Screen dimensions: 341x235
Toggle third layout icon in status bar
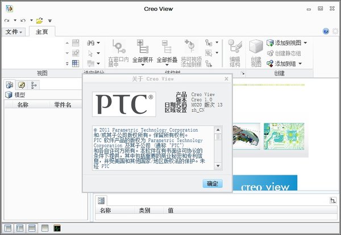coord(32,228)
